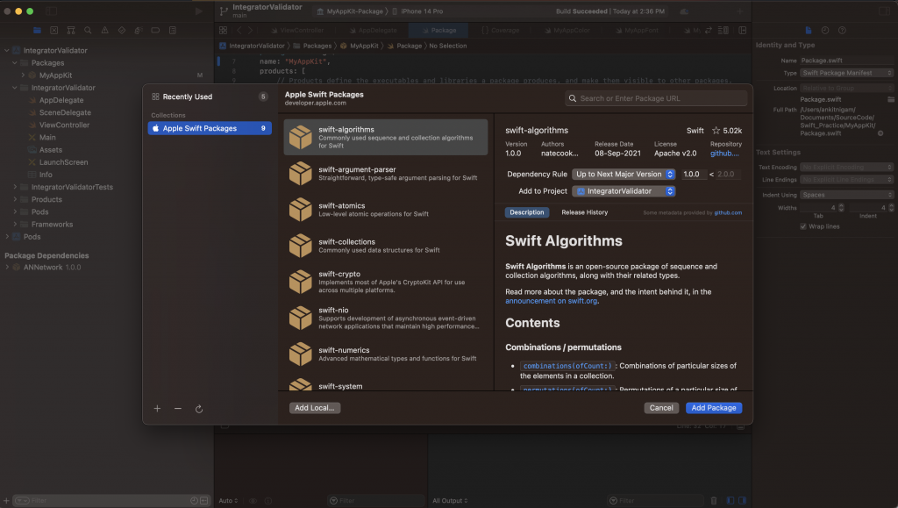Collapse the Packages group in the navigator
Screen dimensions: 898x508
15,63
